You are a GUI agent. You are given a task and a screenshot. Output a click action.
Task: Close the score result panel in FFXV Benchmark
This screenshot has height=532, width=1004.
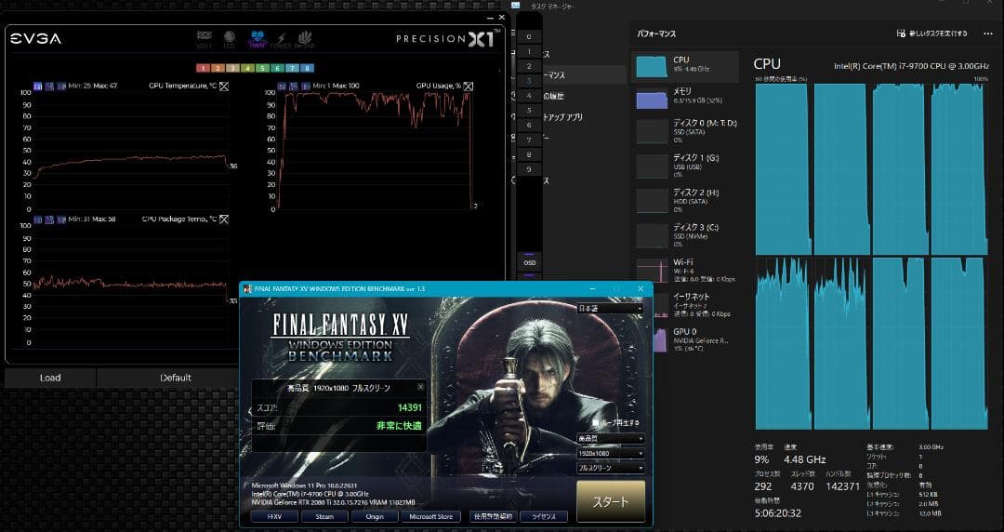coord(421,387)
